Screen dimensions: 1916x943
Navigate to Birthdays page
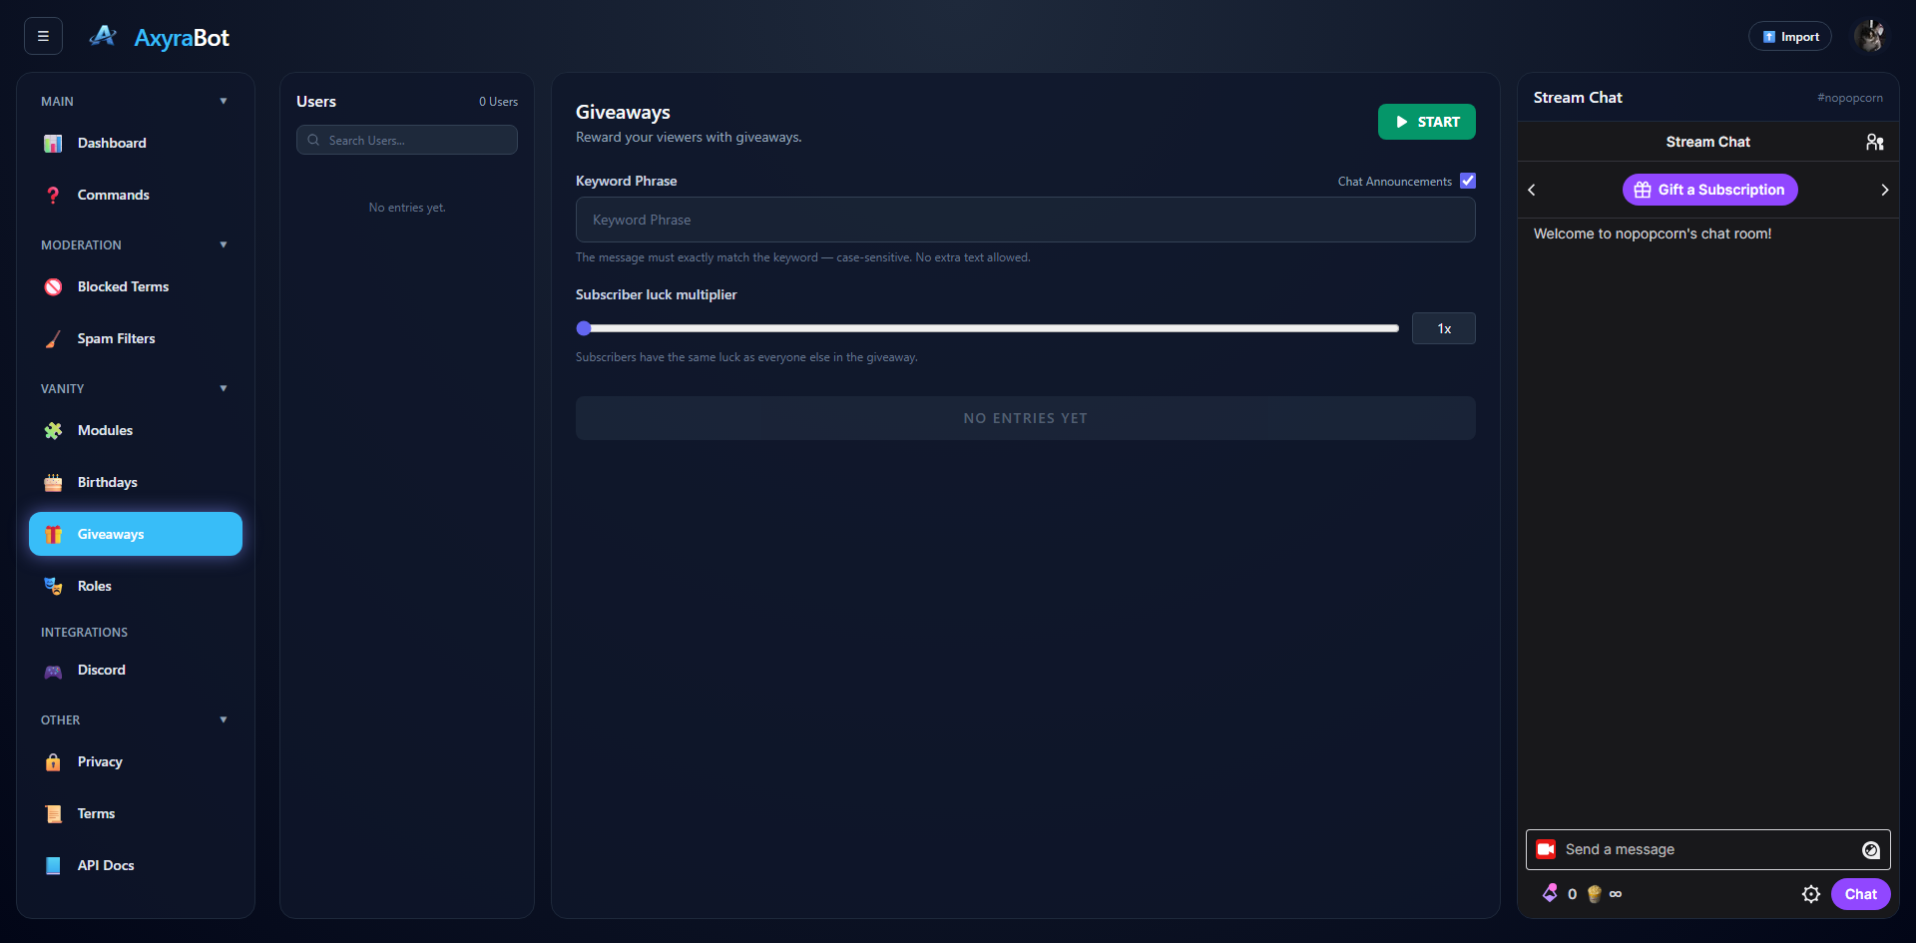point(136,483)
